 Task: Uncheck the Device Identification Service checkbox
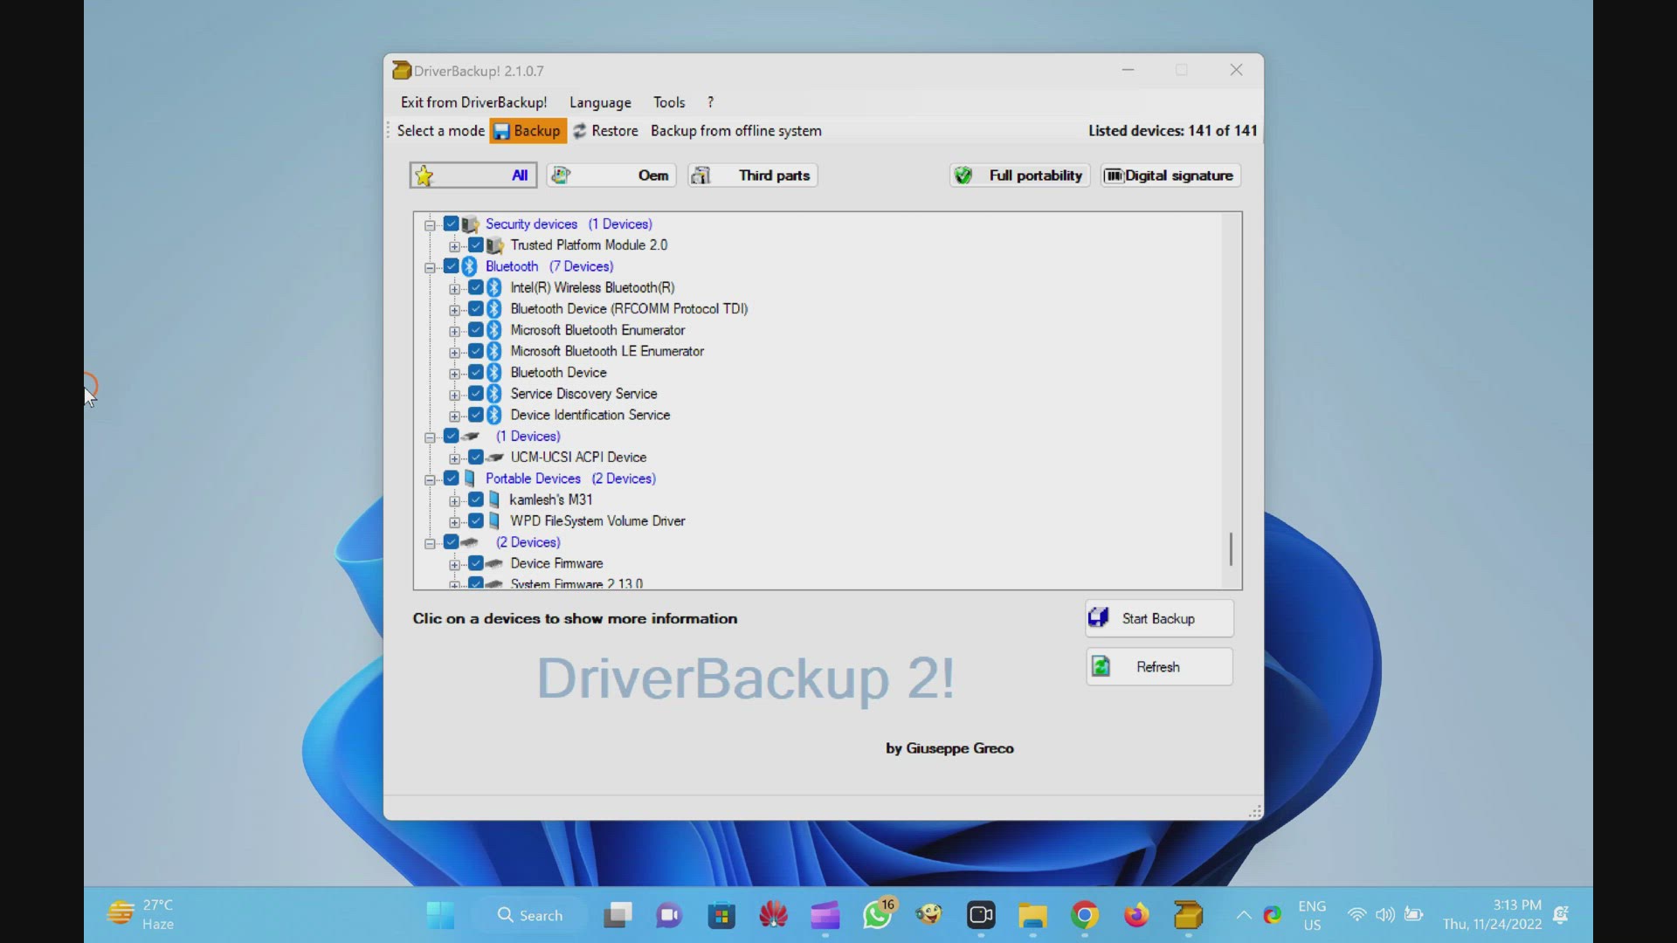coord(476,415)
